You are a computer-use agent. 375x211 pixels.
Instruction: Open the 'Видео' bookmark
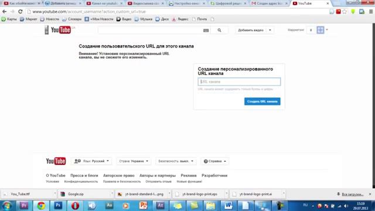tap(124, 19)
